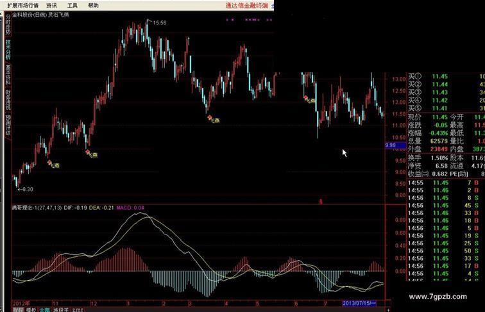Viewport: 485px width, 312px height.
Task: Click the small red marker on the chart's bottom border
Action: [x=321, y=202]
